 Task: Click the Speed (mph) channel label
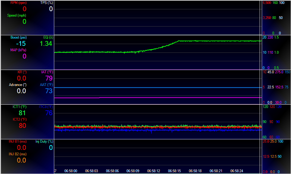[17, 15]
